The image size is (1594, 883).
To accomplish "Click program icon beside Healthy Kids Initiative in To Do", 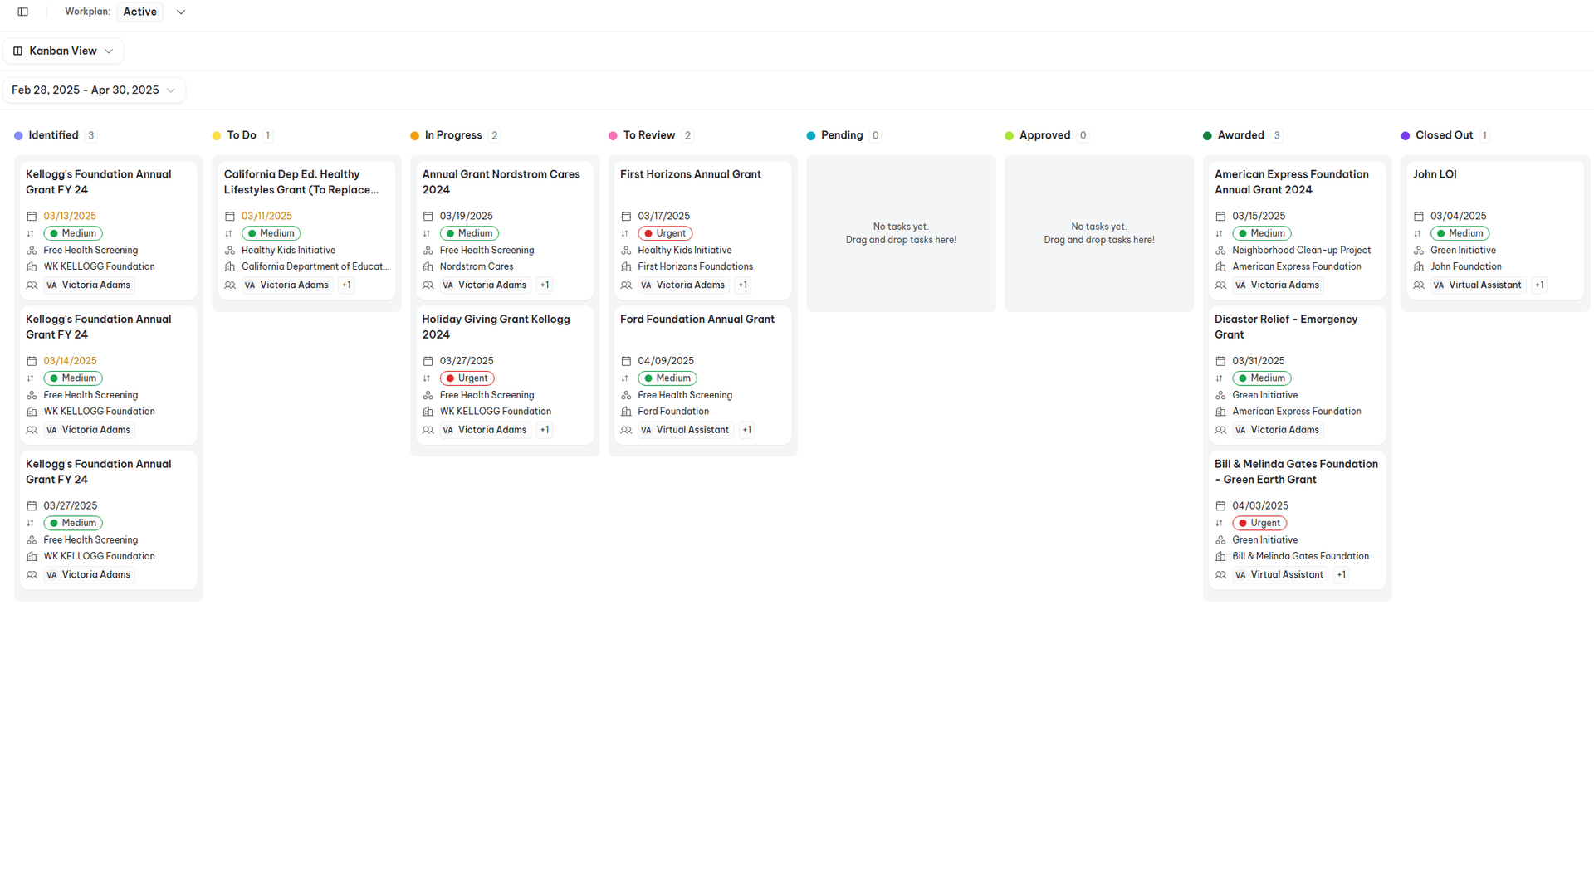I will [230, 251].
